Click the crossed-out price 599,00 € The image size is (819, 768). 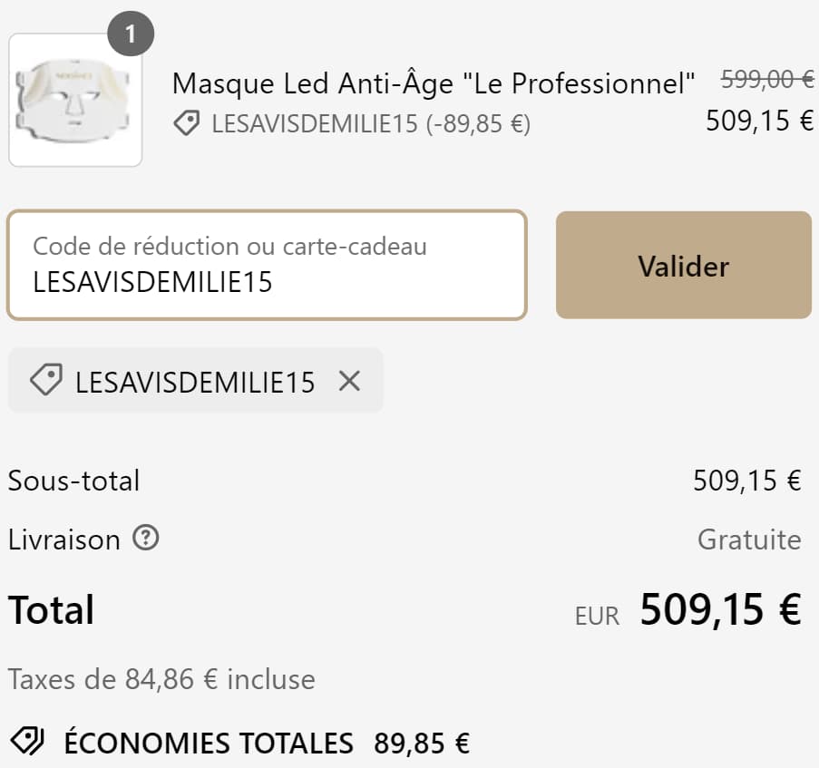pos(766,81)
